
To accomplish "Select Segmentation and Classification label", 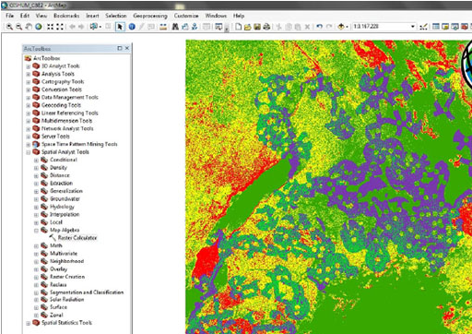I will [x=87, y=292].
